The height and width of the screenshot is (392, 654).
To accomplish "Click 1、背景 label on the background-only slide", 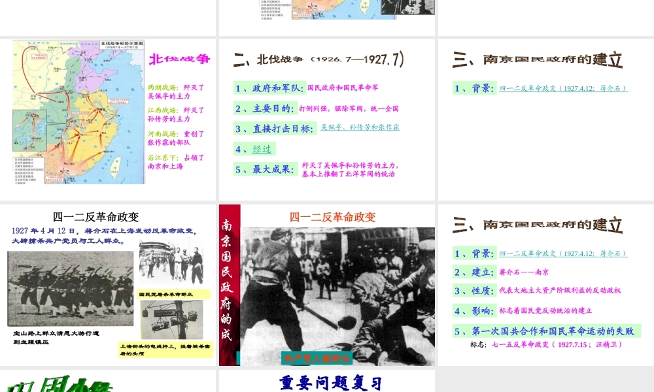I will tap(475, 88).
